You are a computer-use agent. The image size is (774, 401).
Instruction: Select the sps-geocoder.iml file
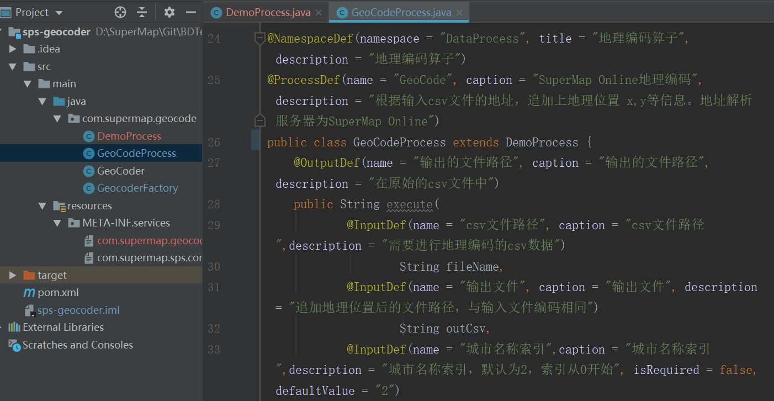pyautogui.click(x=78, y=310)
